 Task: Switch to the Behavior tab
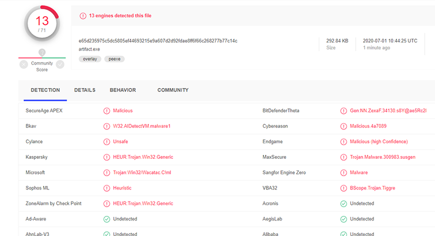123,90
